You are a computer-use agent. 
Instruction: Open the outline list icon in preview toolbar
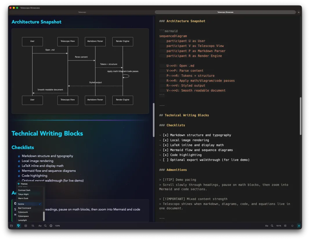click(x=33, y=226)
